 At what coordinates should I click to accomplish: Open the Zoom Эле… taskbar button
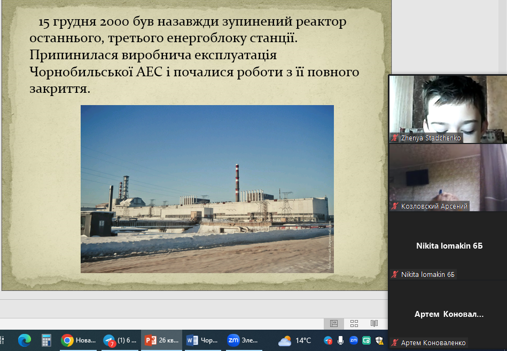pos(243,340)
